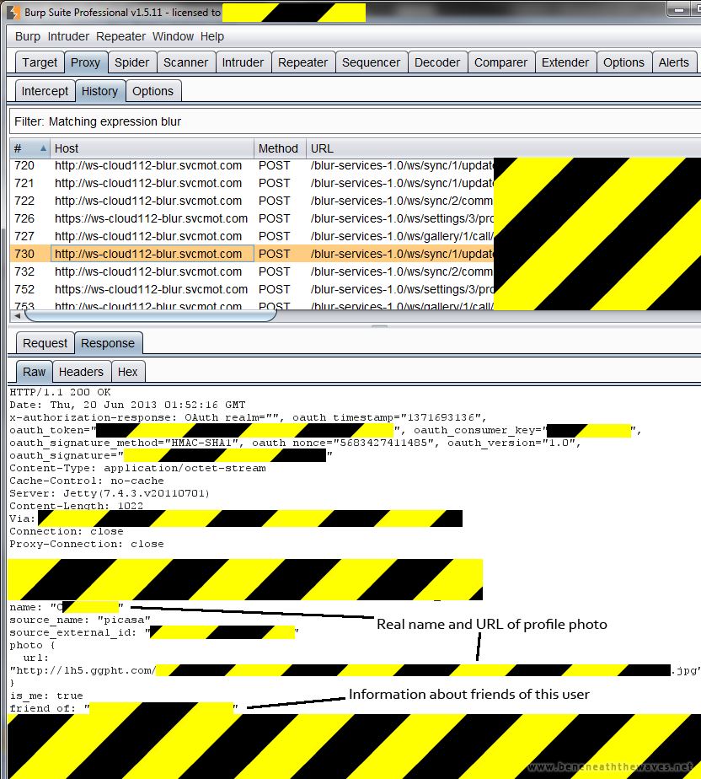Click the 'is_me: true' line

point(46,696)
